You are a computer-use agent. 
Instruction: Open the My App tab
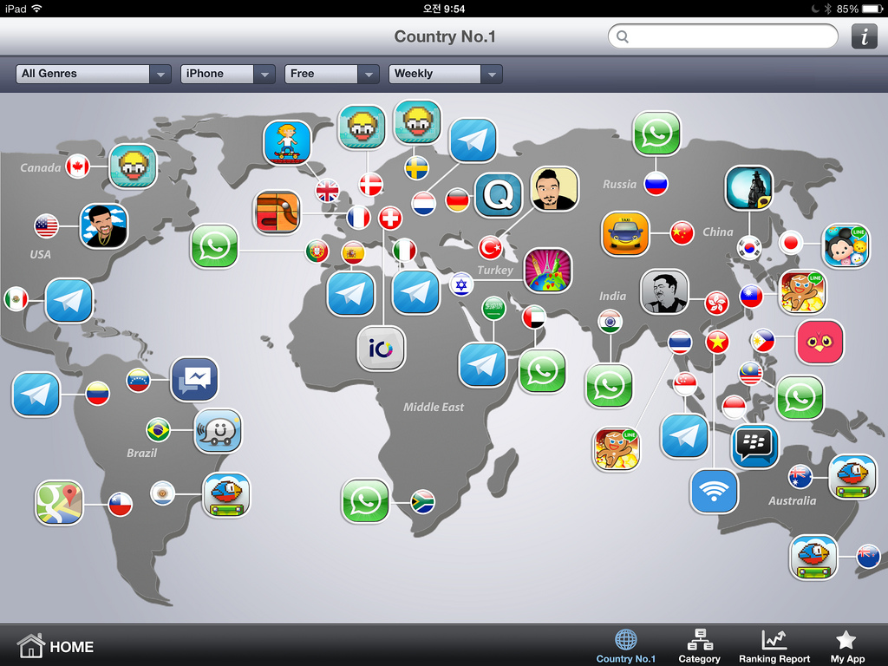(x=847, y=646)
